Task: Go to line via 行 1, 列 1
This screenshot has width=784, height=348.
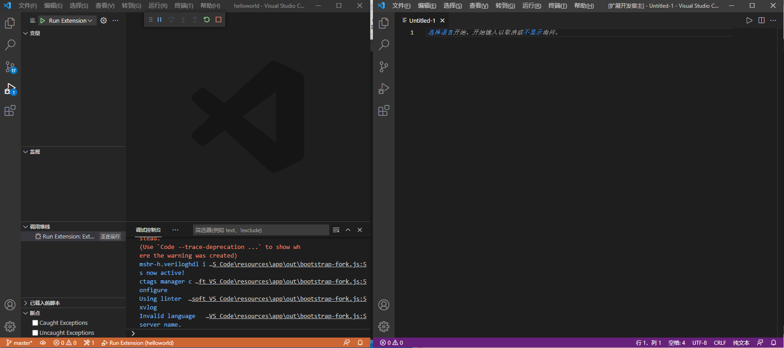Action: (x=648, y=343)
